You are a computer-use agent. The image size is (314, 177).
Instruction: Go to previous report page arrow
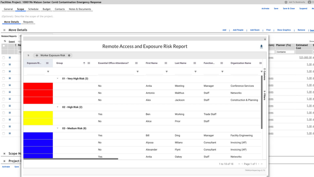(x=242, y=164)
